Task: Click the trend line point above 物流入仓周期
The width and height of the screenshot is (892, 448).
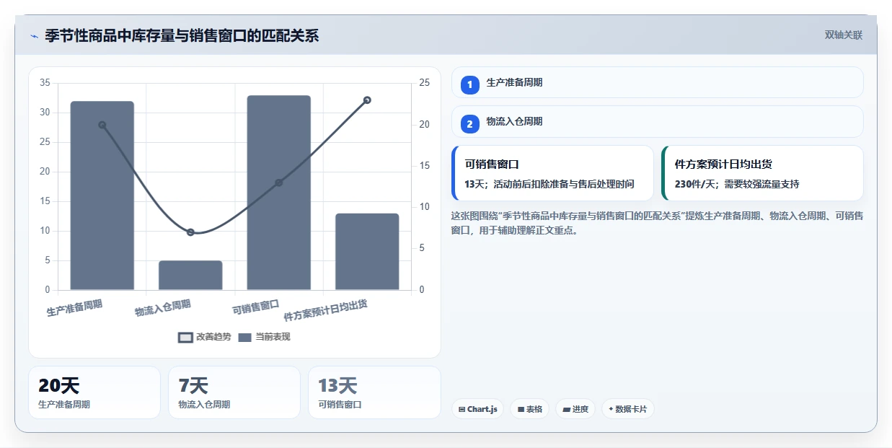Action: pos(190,232)
